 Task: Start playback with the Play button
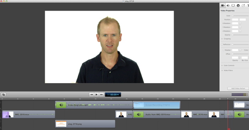tap(96, 94)
